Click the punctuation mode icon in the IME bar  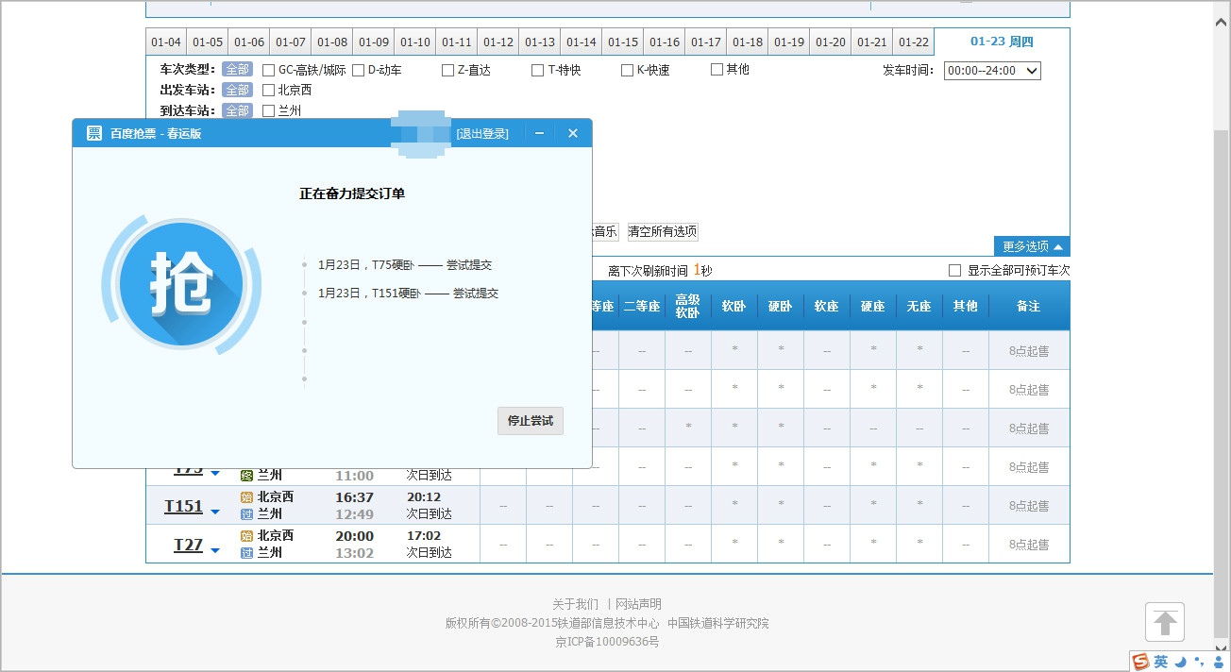tap(1199, 662)
